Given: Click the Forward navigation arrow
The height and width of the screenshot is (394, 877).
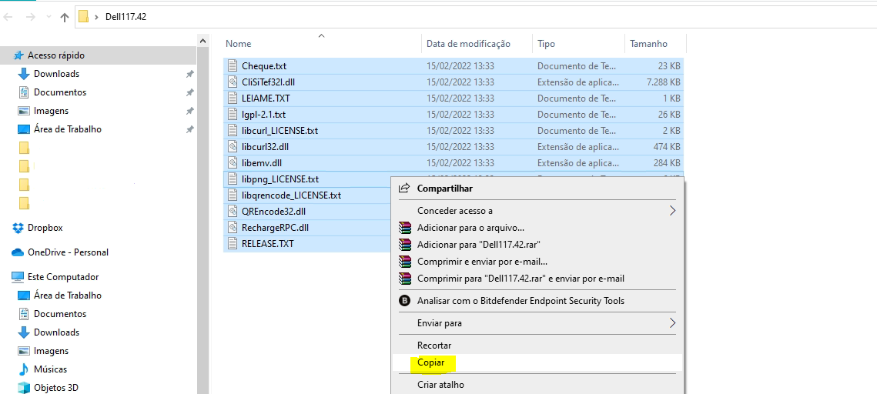Looking at the screenshot, I should point(31,18).
